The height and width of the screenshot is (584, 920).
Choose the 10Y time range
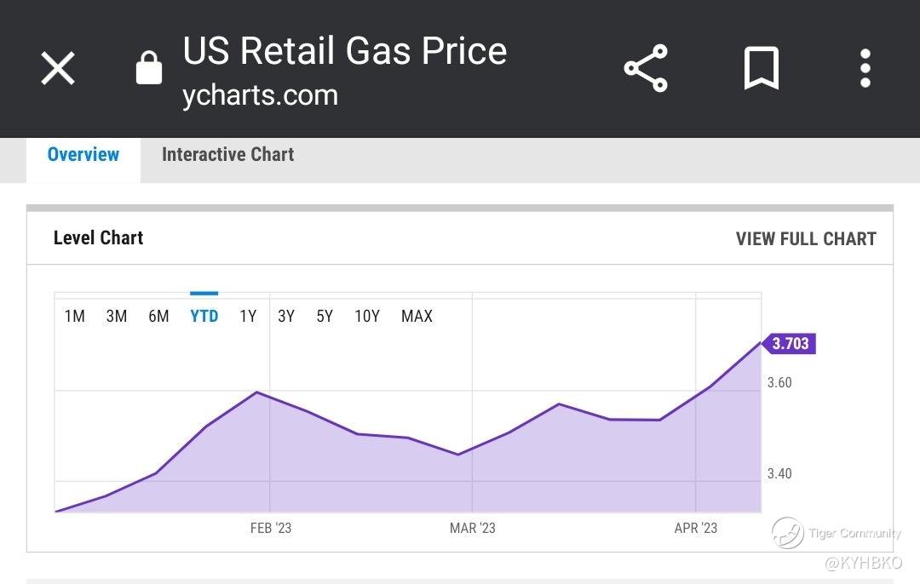click(367, 317)
